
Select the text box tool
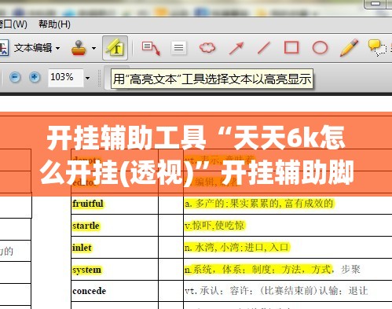point(179,48)
